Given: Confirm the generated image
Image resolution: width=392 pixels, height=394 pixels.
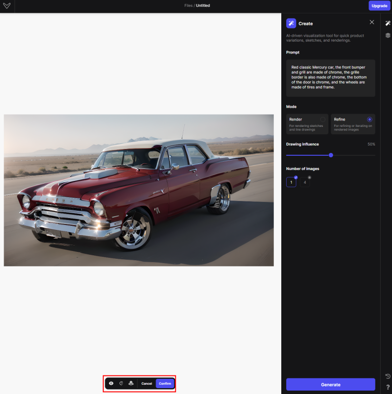Looking at the screenshot, I should [x=165, y=383].
